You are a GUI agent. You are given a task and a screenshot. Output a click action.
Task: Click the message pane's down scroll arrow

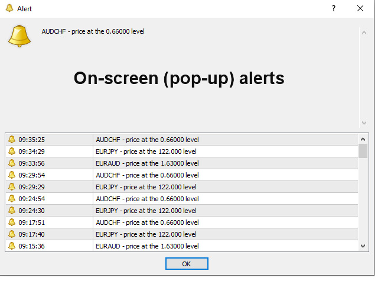tap(364, 122)
